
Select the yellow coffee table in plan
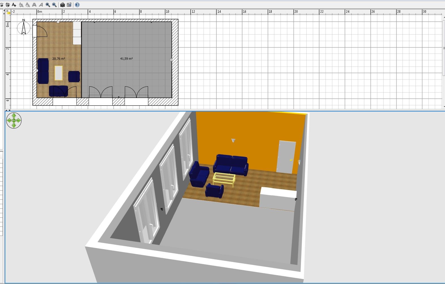59,73
